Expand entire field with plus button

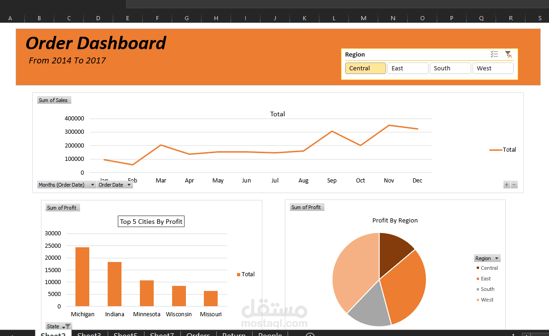point(506,185)
